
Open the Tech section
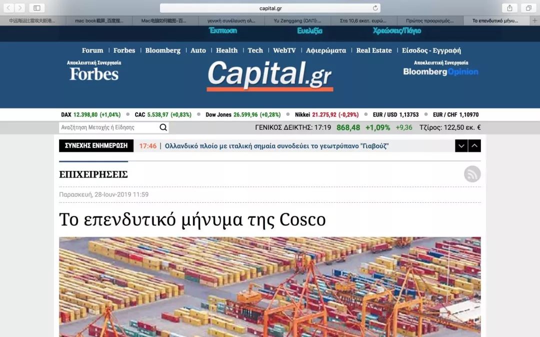coord(255,50)
